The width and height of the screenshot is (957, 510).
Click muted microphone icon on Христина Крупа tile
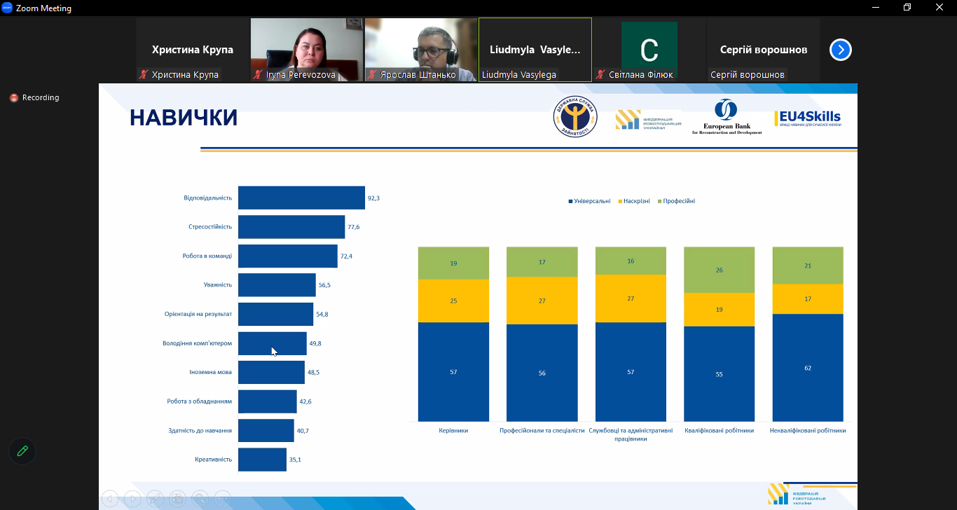pos(144,75)
